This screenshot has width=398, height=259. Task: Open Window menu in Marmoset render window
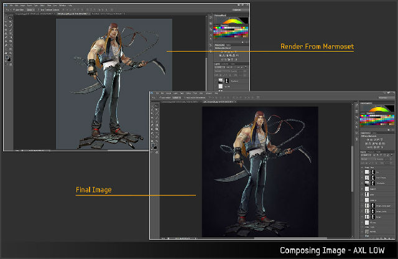point(62,6)
